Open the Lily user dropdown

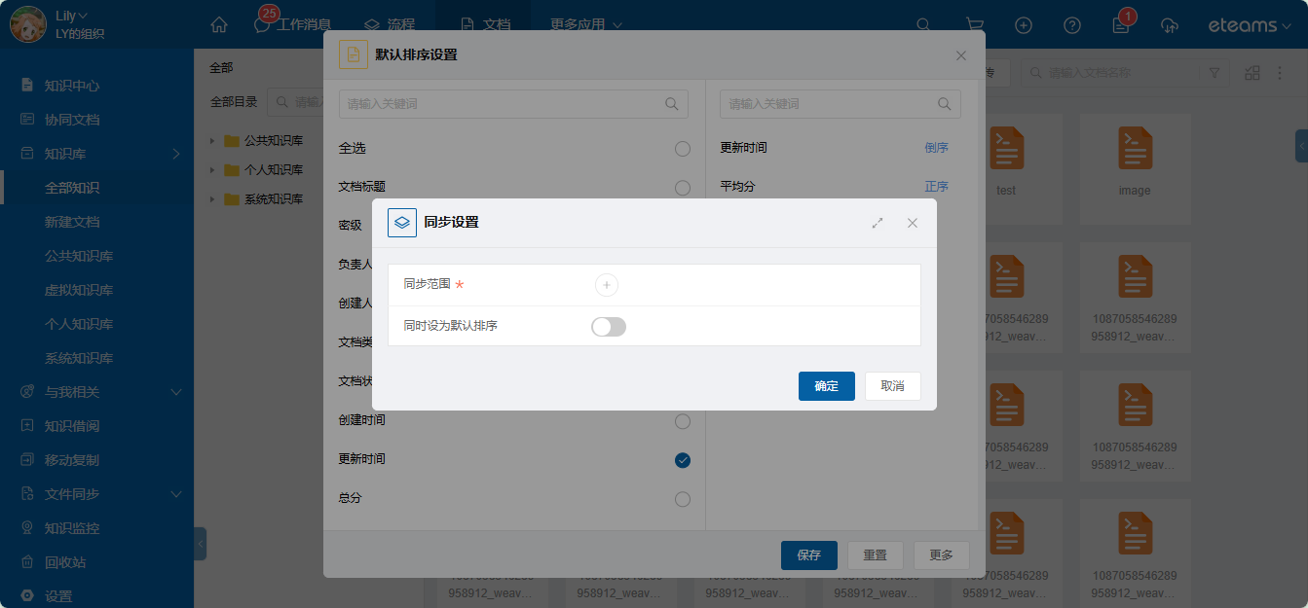point(71,16)
